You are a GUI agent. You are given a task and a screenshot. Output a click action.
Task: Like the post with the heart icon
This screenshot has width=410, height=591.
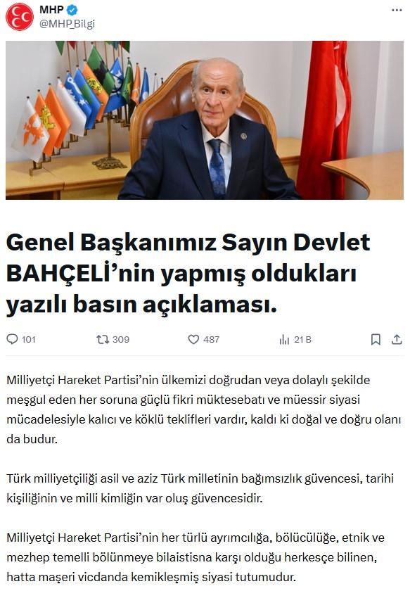click(193, 339)
